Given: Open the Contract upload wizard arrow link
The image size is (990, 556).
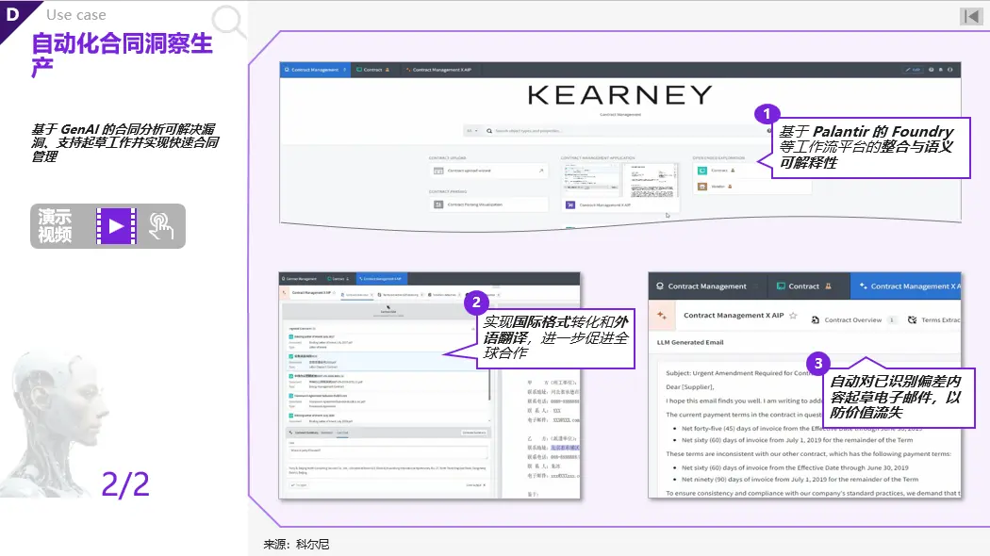Looking at the screenshot, I should point(540,171).
